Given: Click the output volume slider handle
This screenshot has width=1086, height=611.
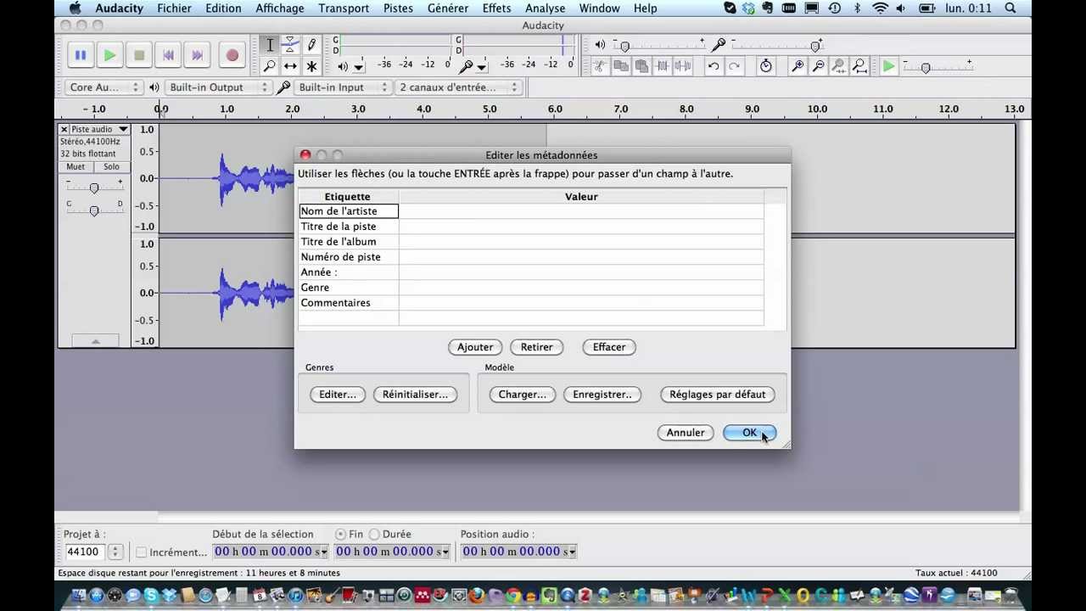Looking at the screenshot, I should (x=625, y=47).
